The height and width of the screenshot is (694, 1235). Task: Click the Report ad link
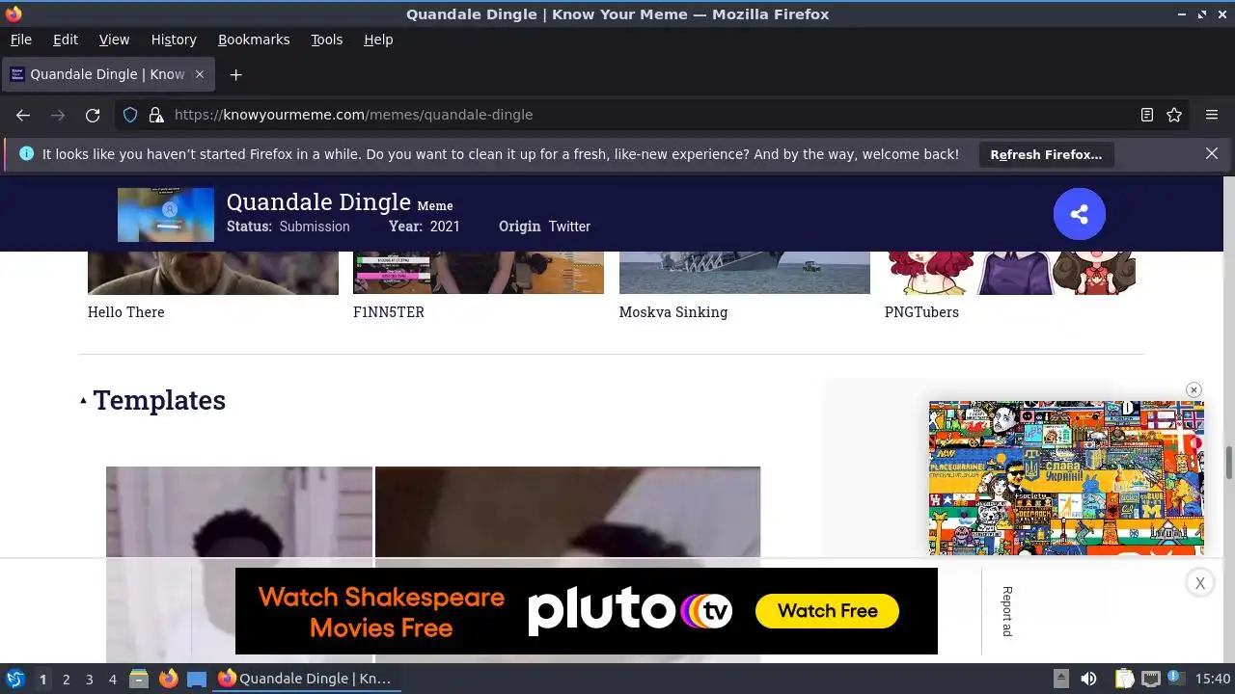1006,611
